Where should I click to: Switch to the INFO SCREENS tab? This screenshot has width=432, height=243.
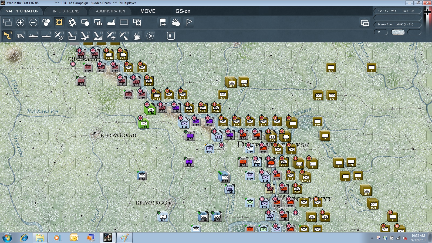(66, 11)
